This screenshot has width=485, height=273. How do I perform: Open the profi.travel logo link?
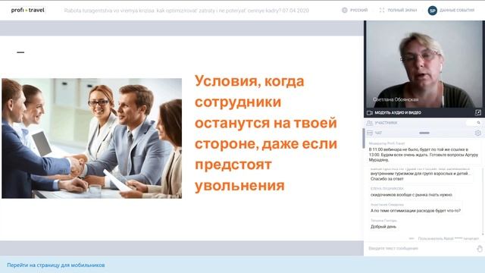click(x=28, y=10)
